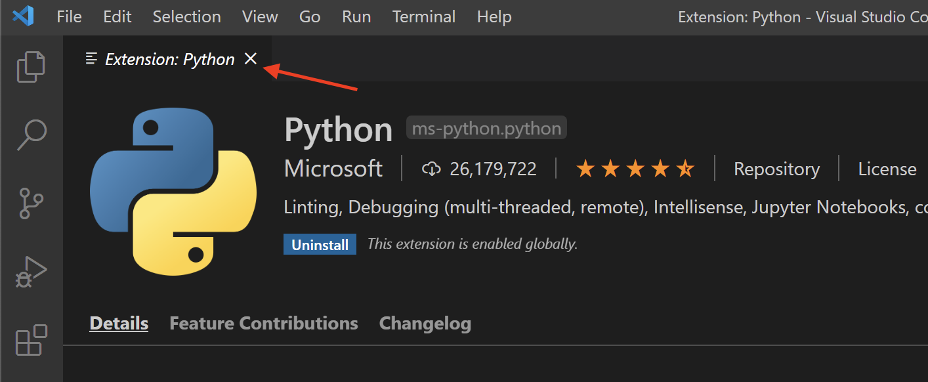Open the File menu
This screenshot has width=928, height=382.
click(69, 16)
